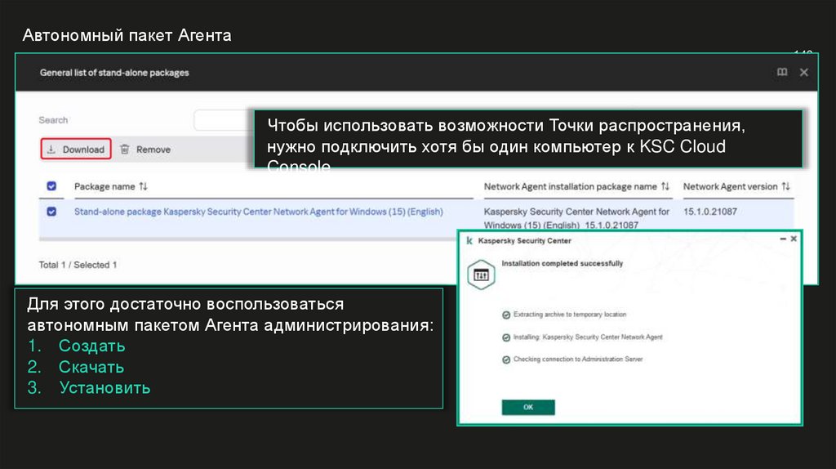Click the 'Total 1 / Selected 1' text

point(78,265)
